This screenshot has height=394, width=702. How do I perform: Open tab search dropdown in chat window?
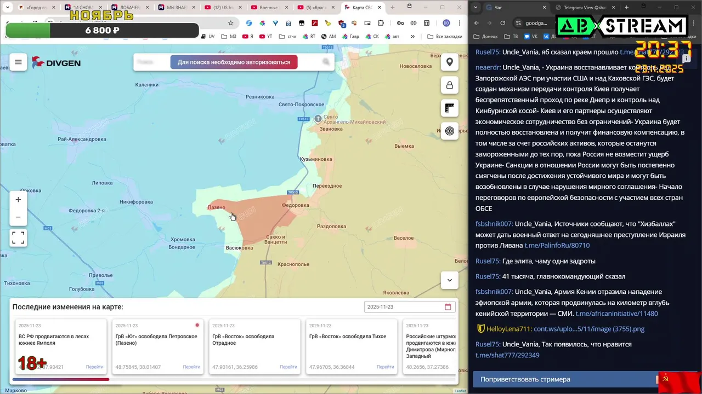pyautogui.click(x=475, y=8)
